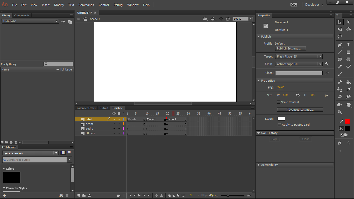Select the Ink Bottle tool

pos(340,90)
